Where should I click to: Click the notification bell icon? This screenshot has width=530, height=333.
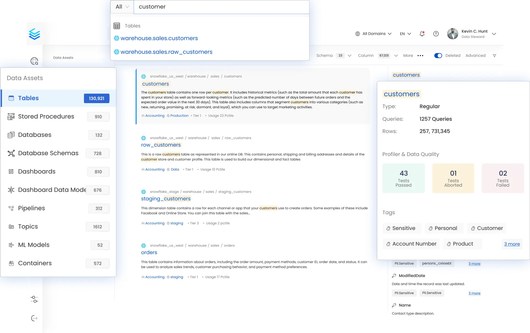422,33
